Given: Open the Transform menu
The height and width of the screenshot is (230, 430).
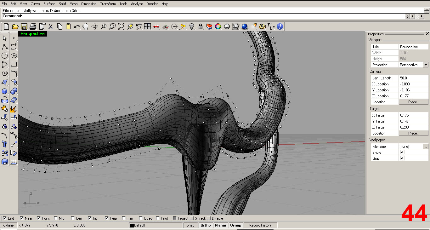Looking at the screenshot, I should click(x=108, y=4).
